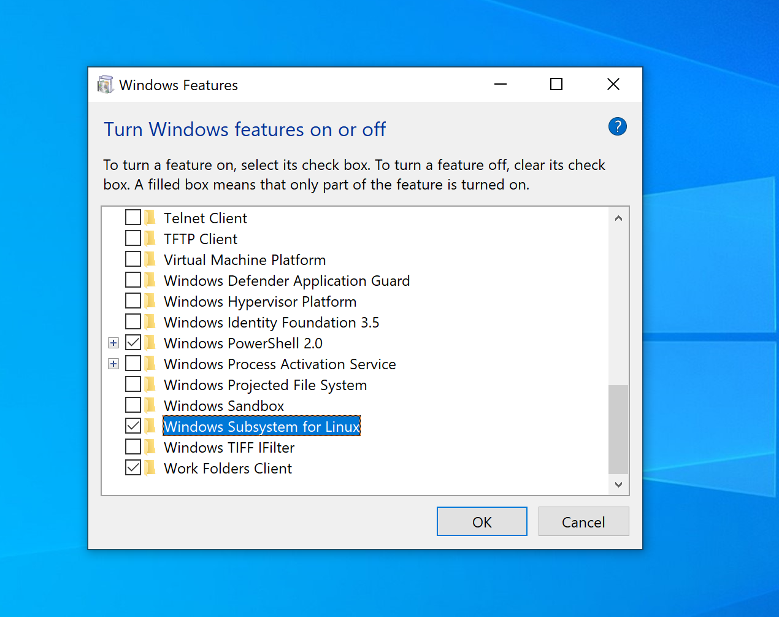
Task: Open help via the blue question mark icon
Action: tap(617, 126)
